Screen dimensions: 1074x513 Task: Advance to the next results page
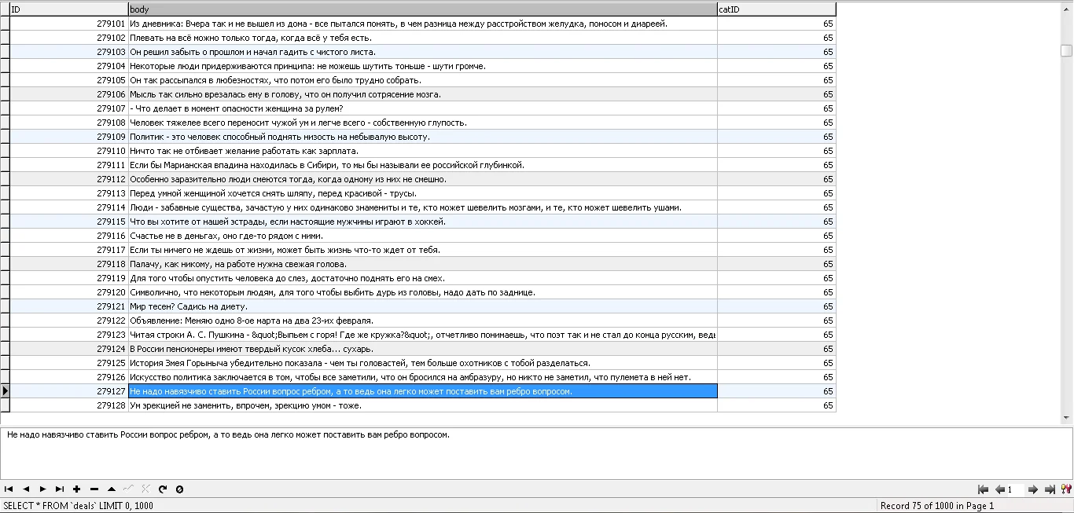(1032, 489)
